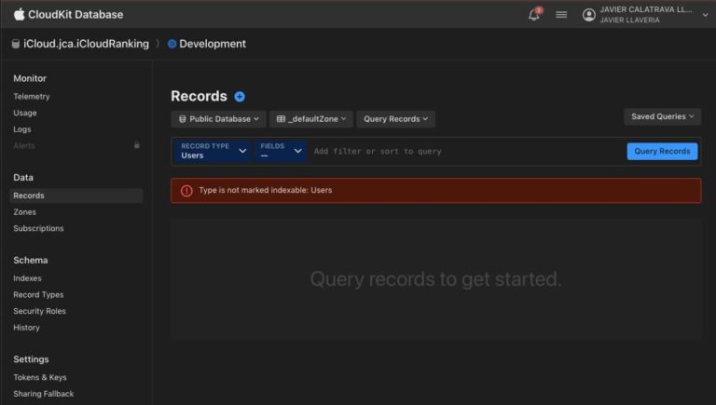Click the Alerts lock icon

(136, 145)
